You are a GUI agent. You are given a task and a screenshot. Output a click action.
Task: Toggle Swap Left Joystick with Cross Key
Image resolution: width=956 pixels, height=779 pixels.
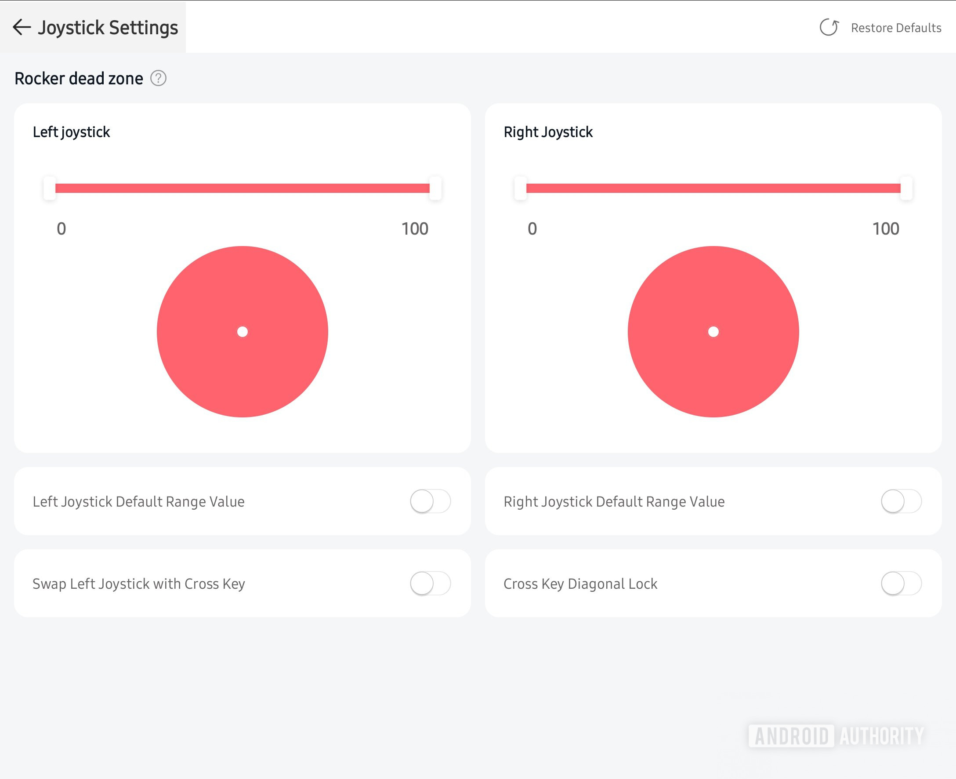coord(430,583)
